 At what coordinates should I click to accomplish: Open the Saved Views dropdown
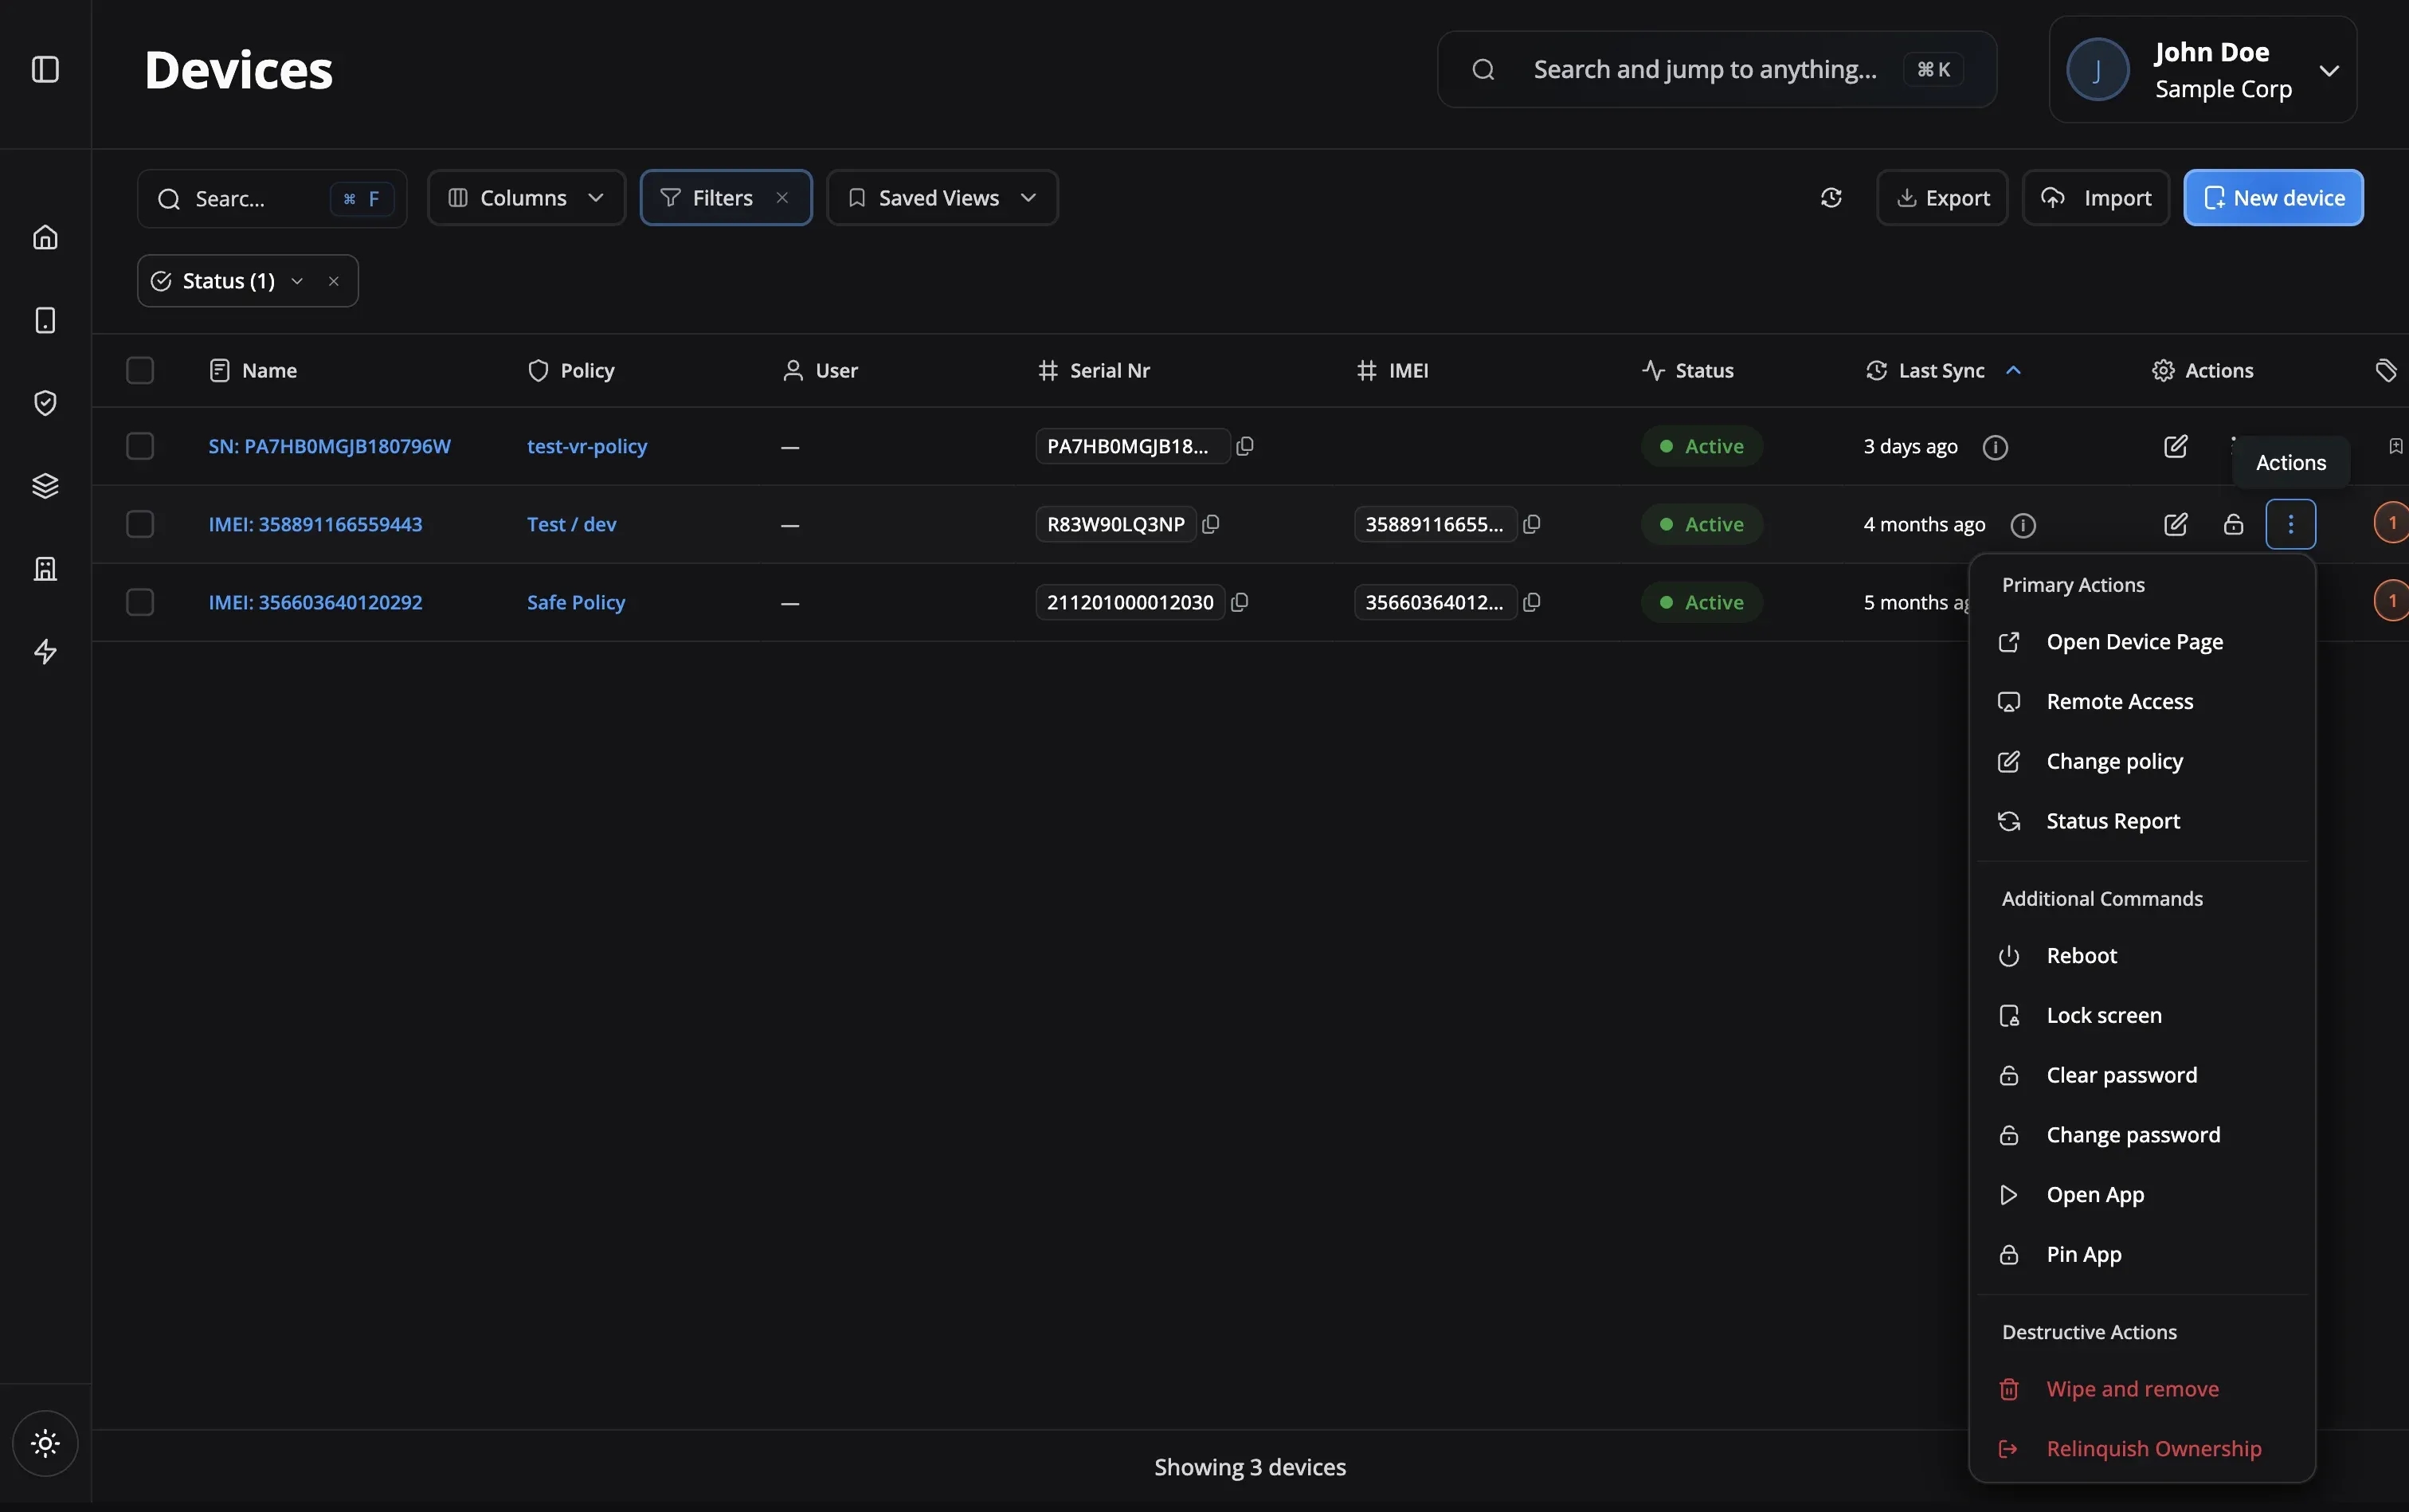pos(941,198)
